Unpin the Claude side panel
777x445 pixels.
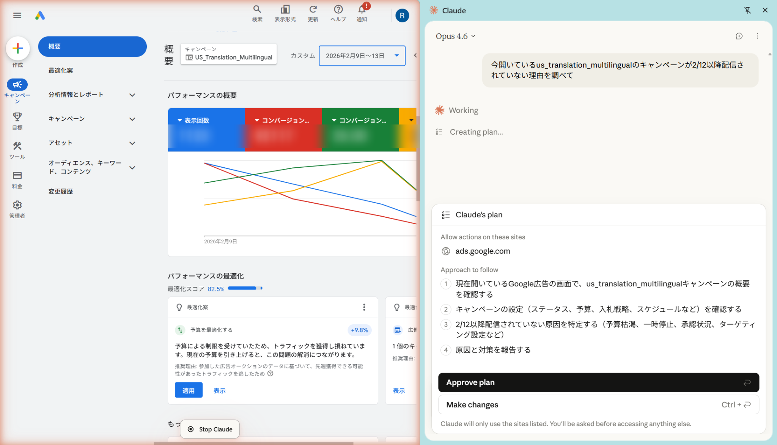click(747, 10)
